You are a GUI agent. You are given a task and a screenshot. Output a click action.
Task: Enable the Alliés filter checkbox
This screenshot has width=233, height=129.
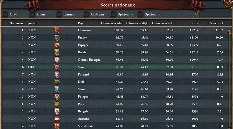5,14
